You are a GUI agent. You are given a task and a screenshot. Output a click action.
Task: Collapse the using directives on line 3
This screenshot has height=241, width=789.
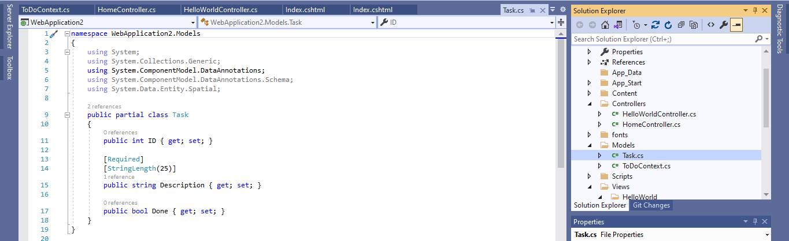pyautogui.click(x=67, y=52)
